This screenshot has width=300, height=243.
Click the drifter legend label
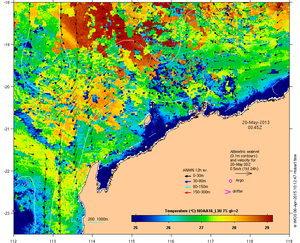tap(237, 191)
